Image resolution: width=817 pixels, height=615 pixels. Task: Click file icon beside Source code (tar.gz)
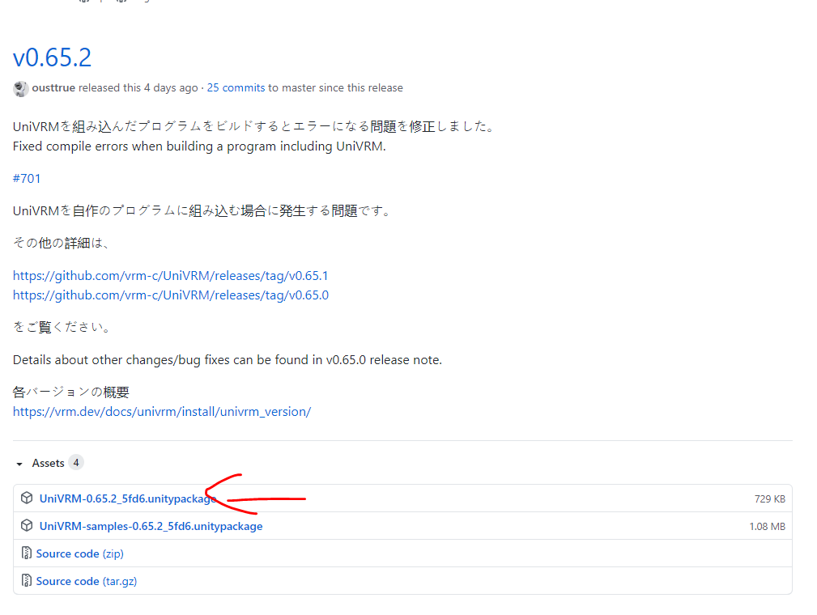click(26, 580)
